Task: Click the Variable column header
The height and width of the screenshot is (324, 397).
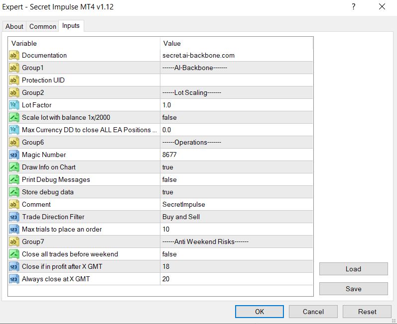Action: point(84,43)
